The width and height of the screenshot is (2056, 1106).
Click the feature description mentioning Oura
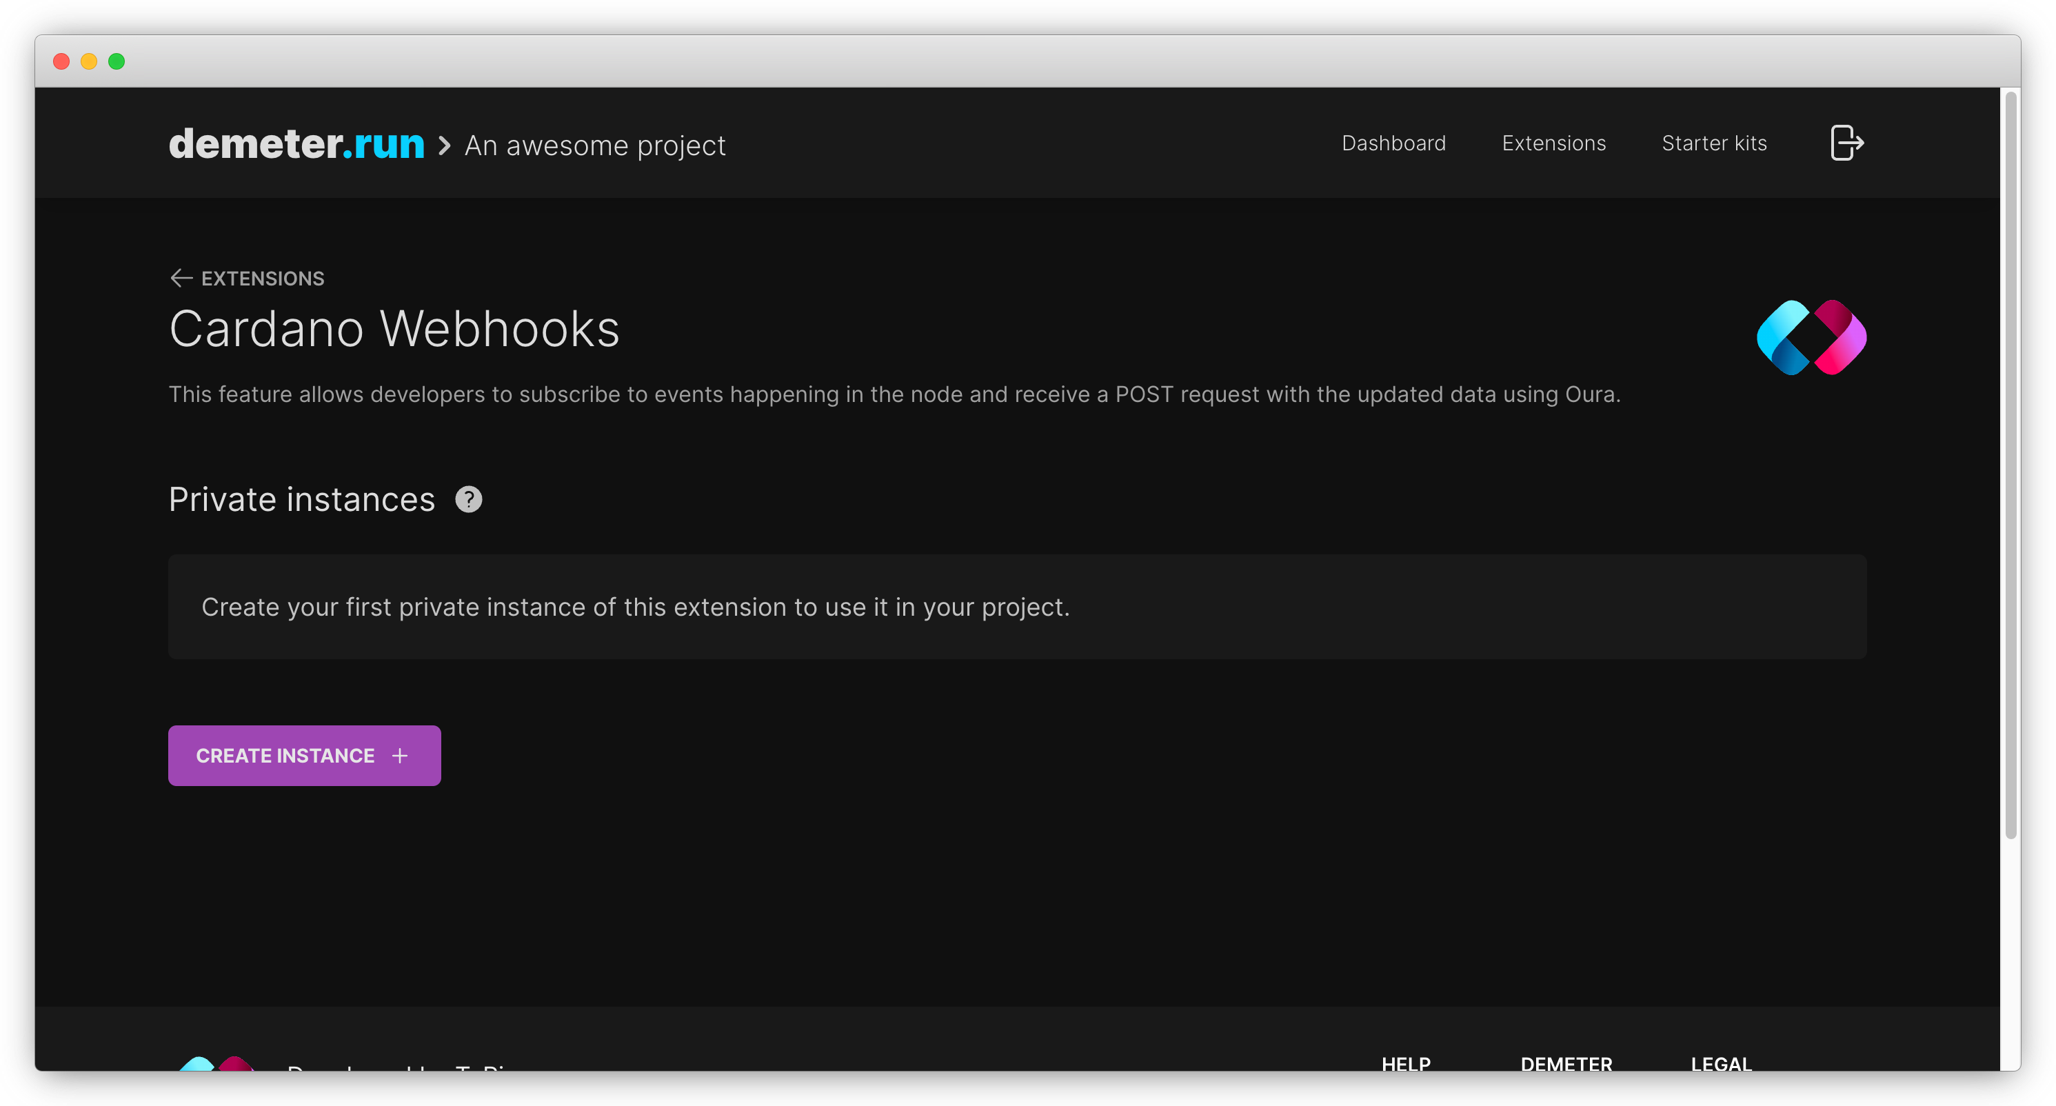coord(894,394)
